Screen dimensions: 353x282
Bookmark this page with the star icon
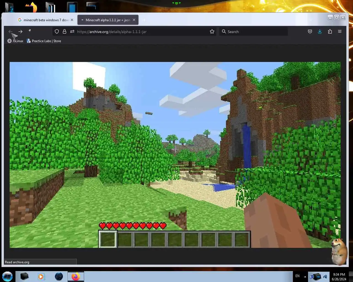coord(212,32)
